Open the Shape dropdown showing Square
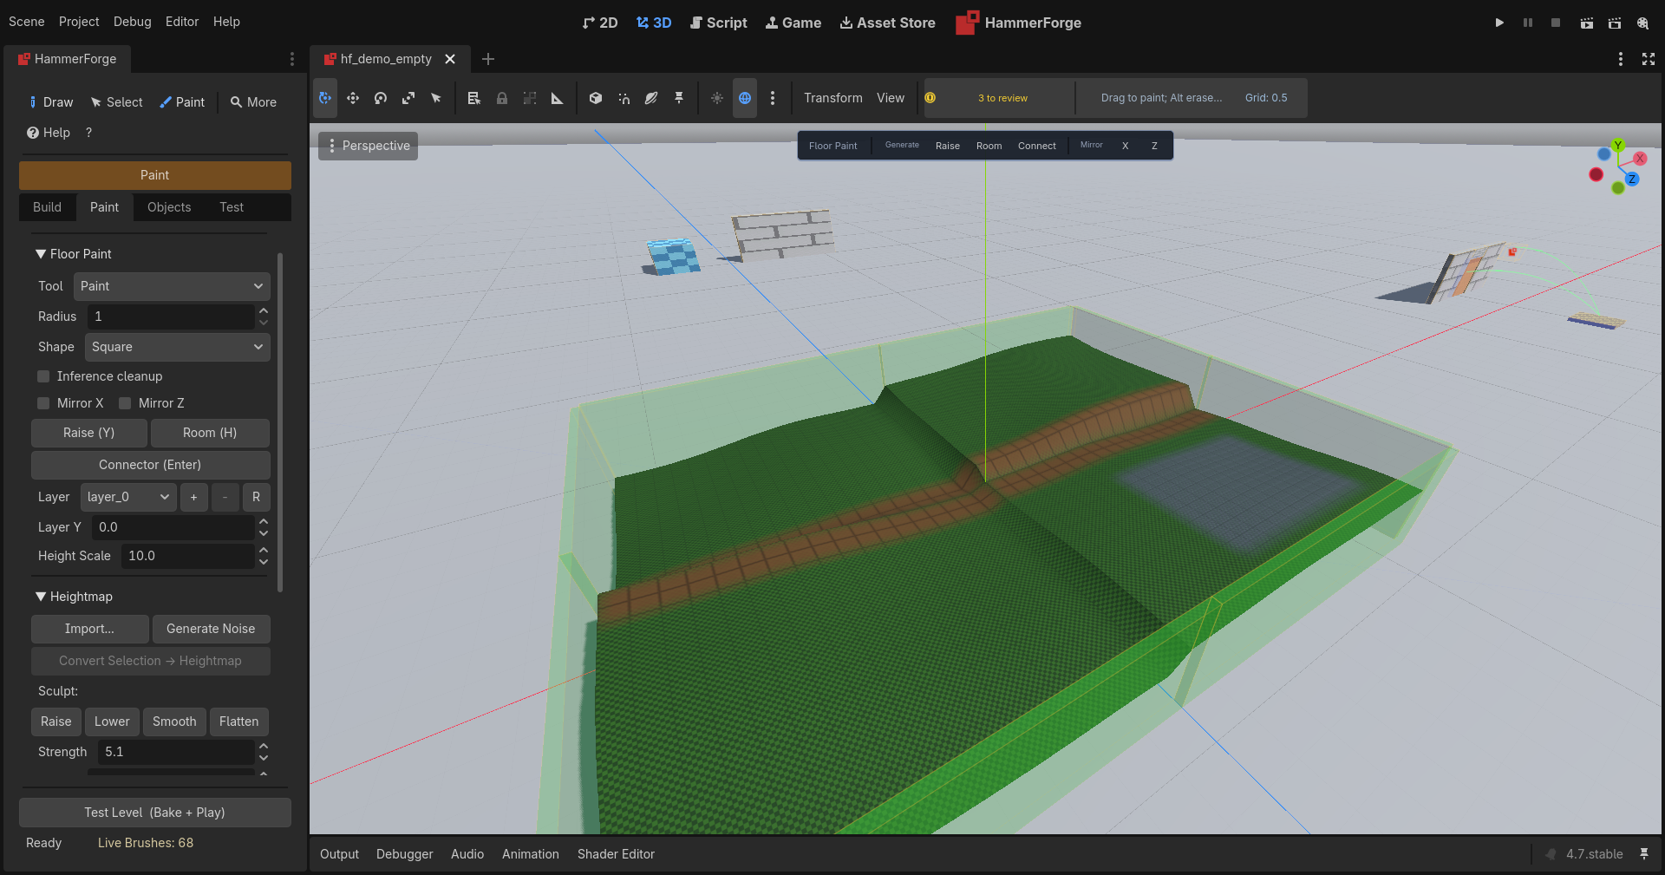 pos(178,347)
